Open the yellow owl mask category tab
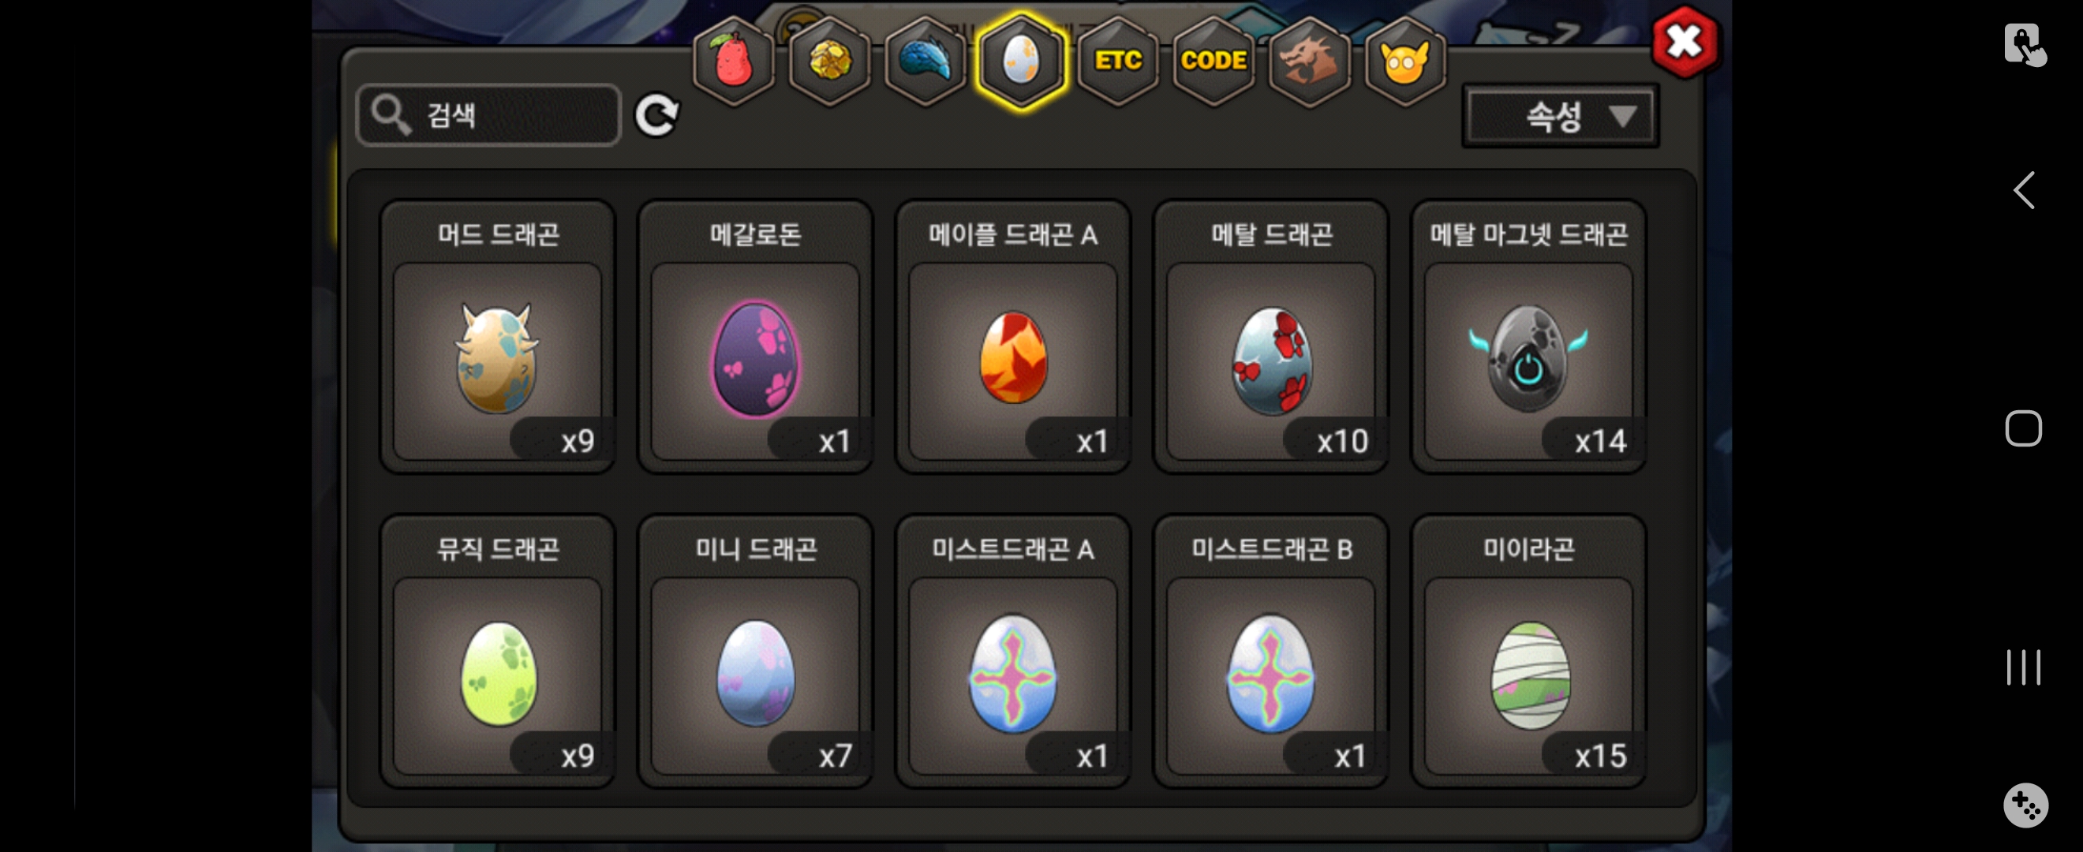Image resolution: width=2083 pixels, height=852 pixels. click(x=1405, y=62)
